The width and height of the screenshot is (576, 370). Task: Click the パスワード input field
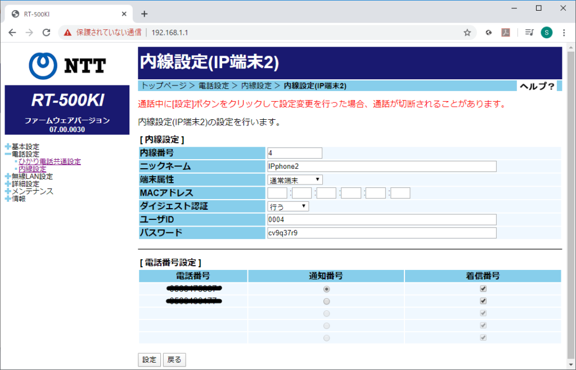click(x=382, y=233)
